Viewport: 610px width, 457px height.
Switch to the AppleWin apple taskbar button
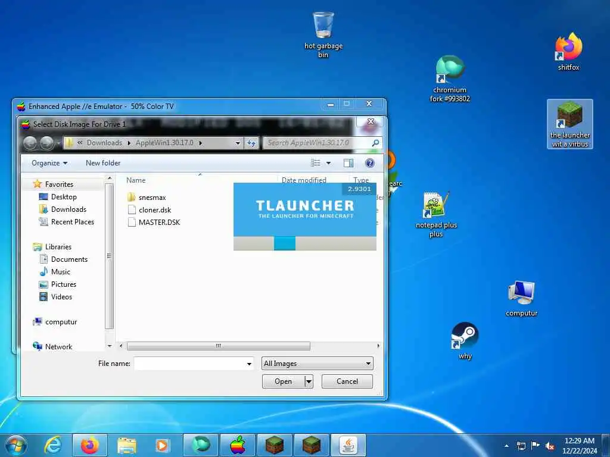[237, 445]
